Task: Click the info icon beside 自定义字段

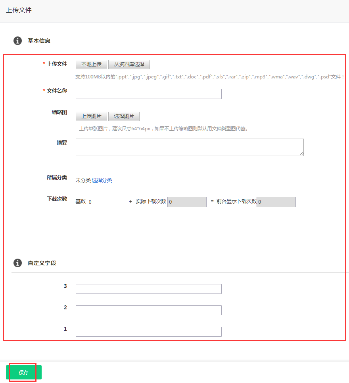Action: coord(17,263)
